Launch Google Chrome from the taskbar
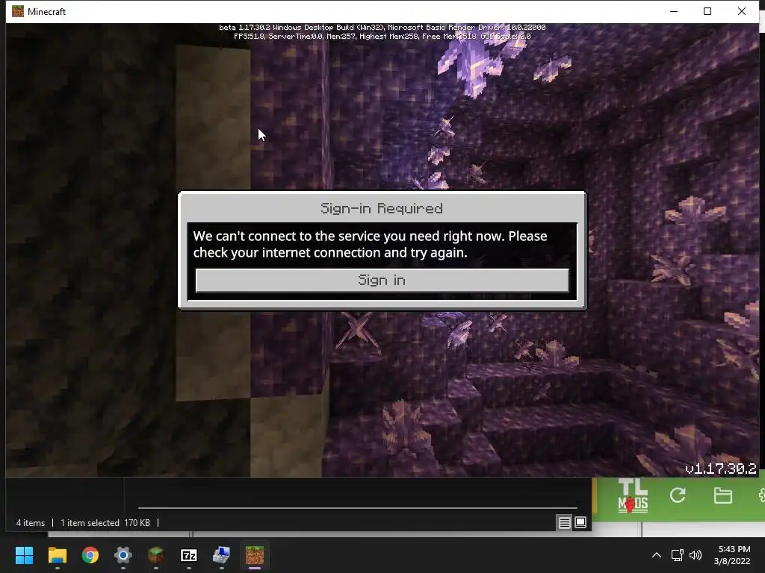The height and width of the screenshot is (573, 765). click(90, 555)
